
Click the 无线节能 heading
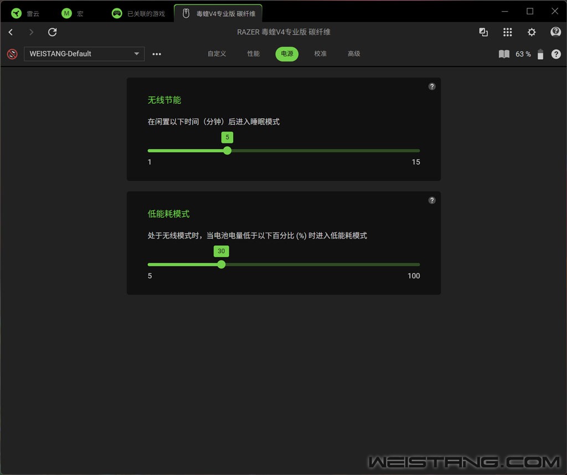[x=164, y=100]
